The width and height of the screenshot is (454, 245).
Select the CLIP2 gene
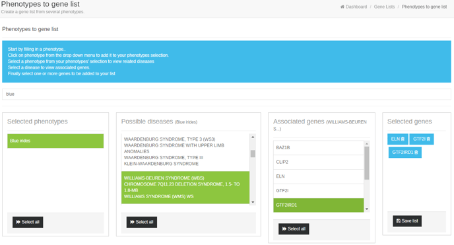click(x=319, y=162)
